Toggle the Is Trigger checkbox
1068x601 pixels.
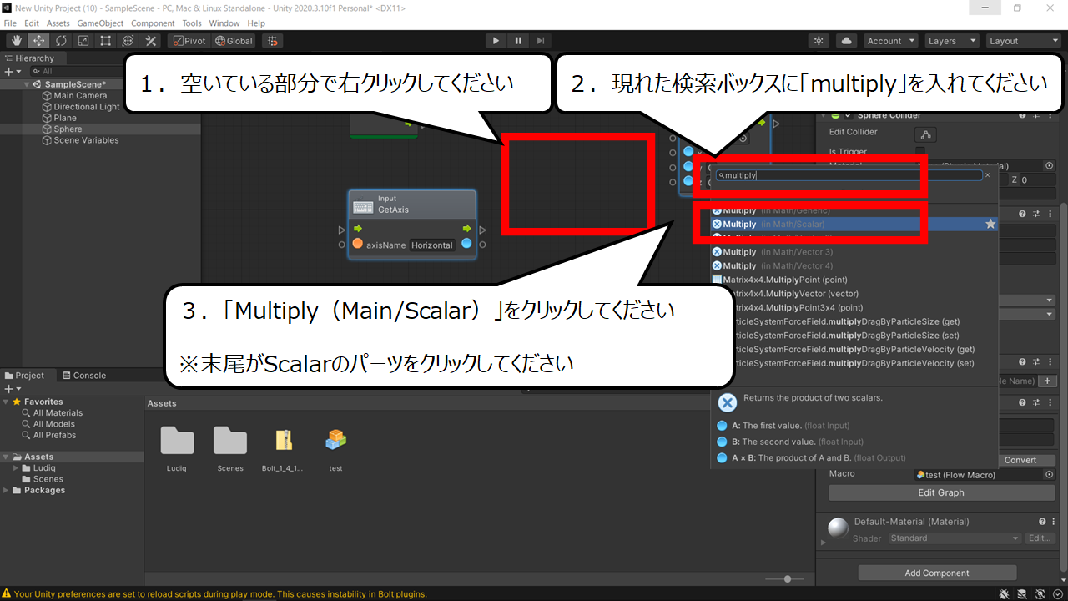[920, 151]
